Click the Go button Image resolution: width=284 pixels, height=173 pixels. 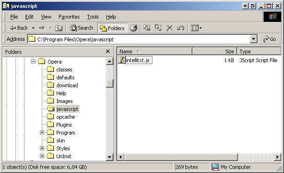(x=270, y=39)
